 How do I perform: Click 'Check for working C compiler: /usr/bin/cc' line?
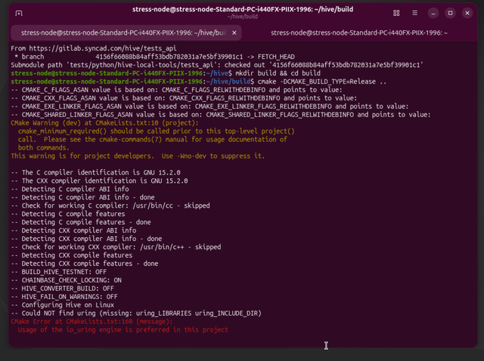(110, 205)
